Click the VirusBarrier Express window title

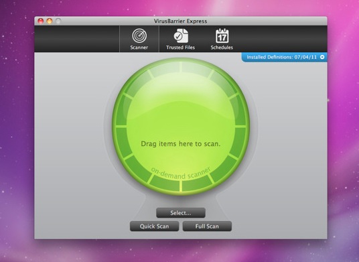tap(180, 21)
